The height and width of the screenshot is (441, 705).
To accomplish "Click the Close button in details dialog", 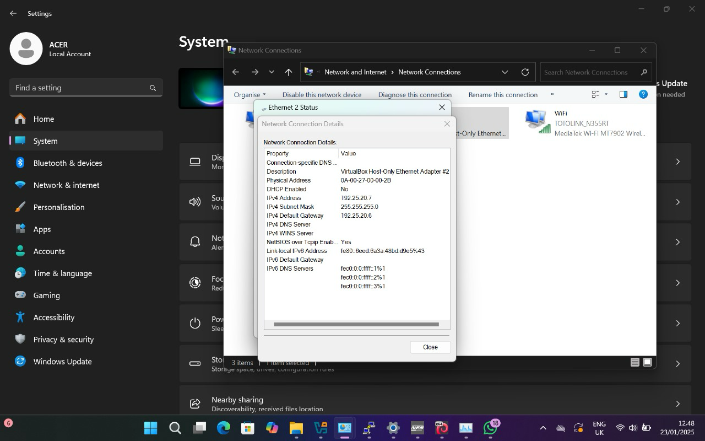I will coord(430,347).
